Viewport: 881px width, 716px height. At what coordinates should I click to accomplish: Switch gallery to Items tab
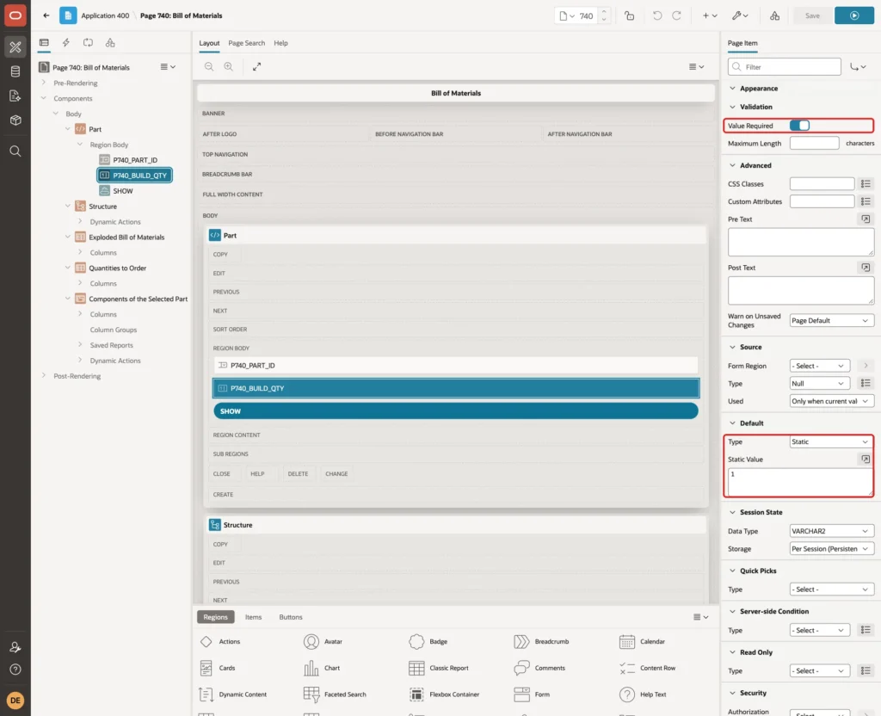tap(254, 617)
